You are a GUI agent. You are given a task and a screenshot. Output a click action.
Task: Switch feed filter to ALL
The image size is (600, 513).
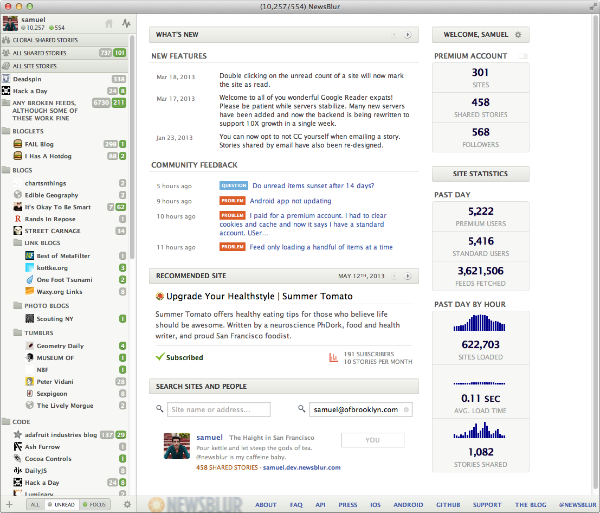35,504
